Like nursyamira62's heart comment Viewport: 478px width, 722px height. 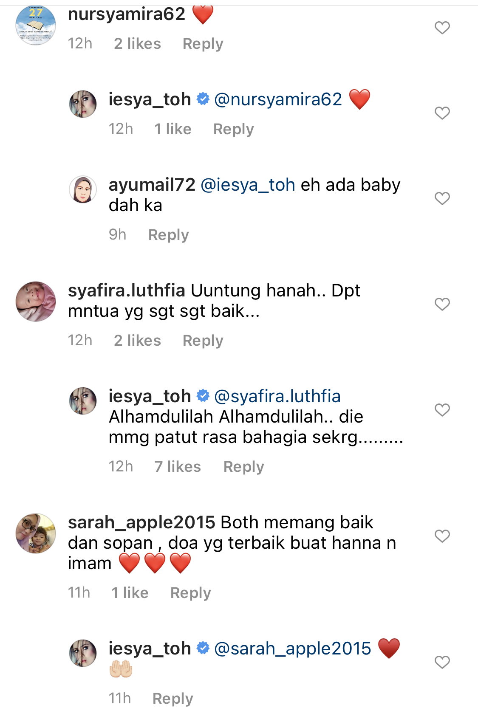click(x=442, y=28)
